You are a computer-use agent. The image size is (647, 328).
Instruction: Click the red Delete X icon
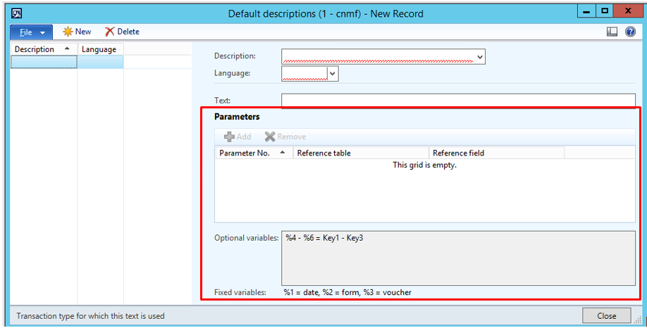[x=109, y=32]
